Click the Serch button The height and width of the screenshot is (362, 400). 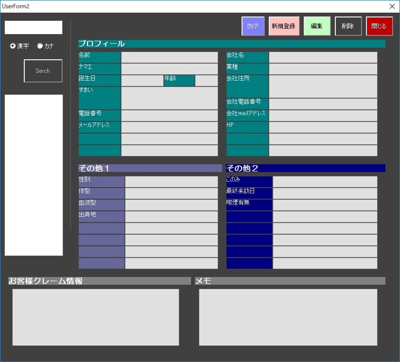(x=43, y=70)
